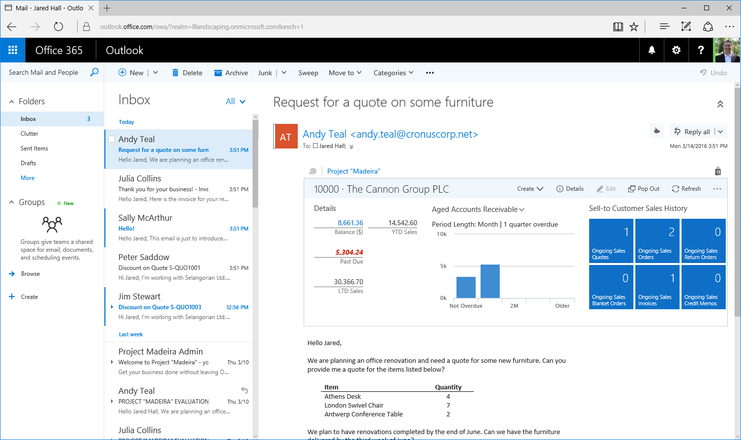Open the Sent Items folder

(x=34, y=148)
